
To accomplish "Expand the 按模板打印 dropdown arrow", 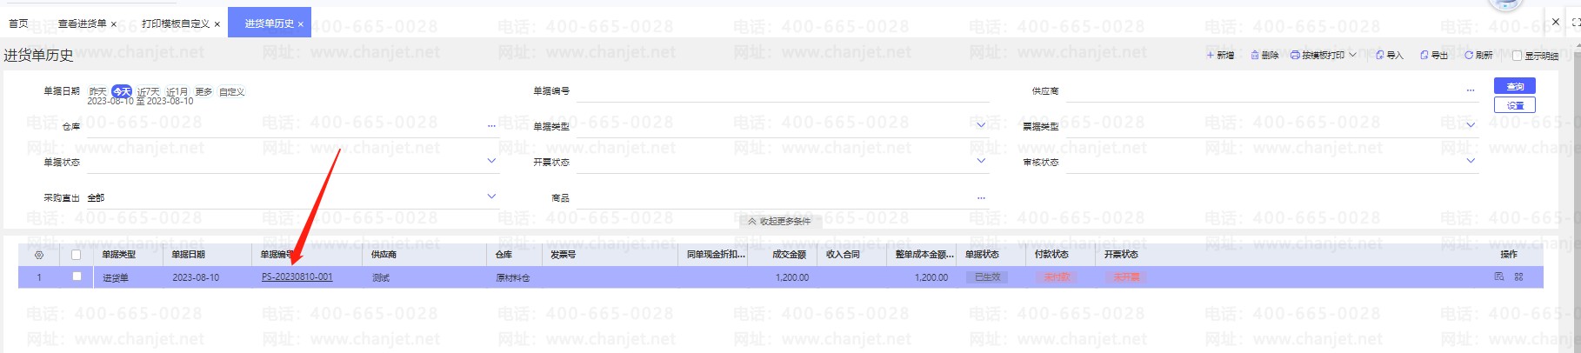I will pos(1352,56).
